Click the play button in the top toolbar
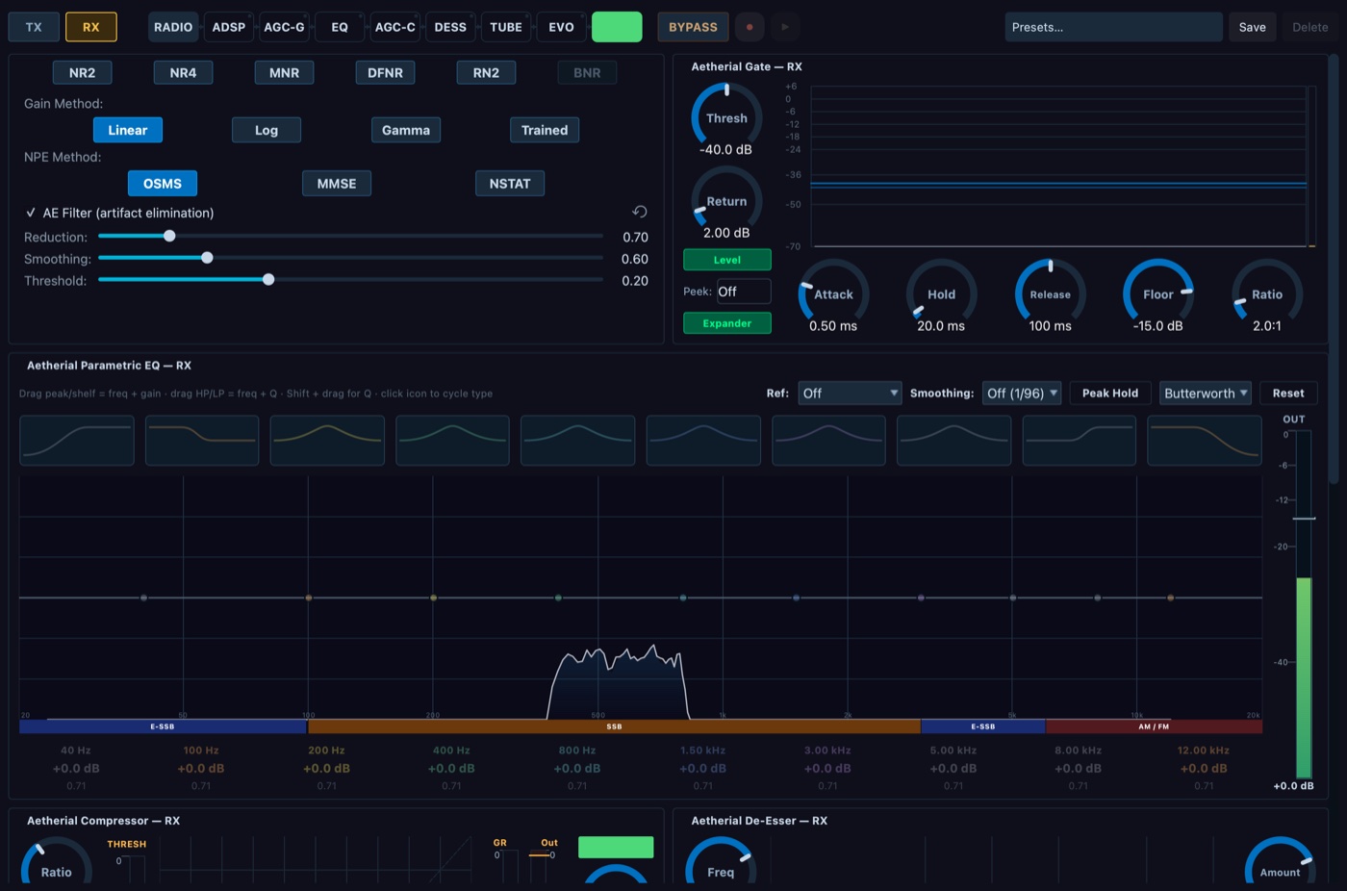This screenshot has height=891, width=1347. [785, 27]
